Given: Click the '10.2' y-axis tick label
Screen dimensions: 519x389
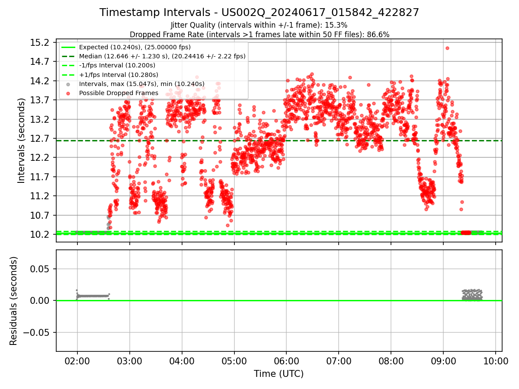Looking at the screenshot, I should 40,234.
